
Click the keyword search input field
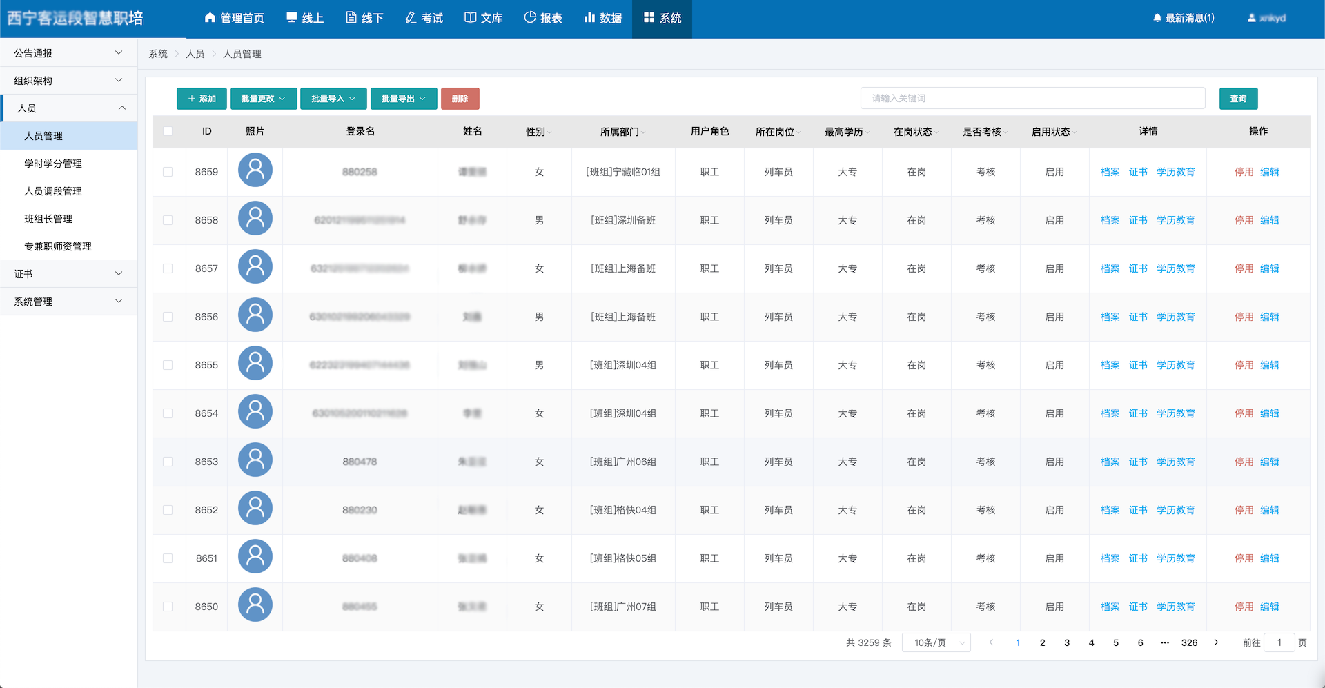(1033, 98)
